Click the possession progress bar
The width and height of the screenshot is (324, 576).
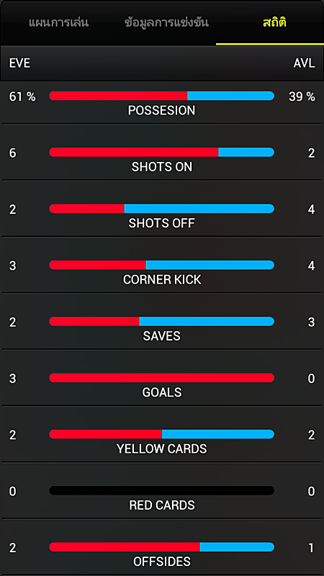pyautogui.click(x=161, y=96)
